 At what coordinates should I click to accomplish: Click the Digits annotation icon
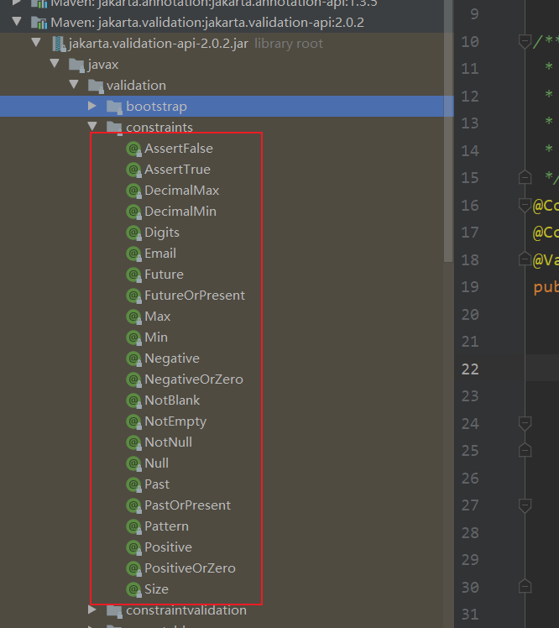click(133, 233)
